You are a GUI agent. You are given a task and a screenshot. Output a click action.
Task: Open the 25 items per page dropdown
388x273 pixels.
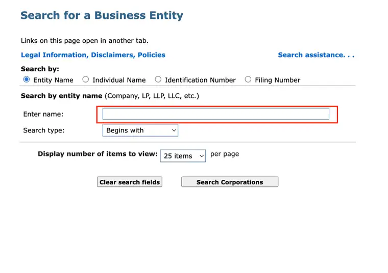click(x=183, y=156)
